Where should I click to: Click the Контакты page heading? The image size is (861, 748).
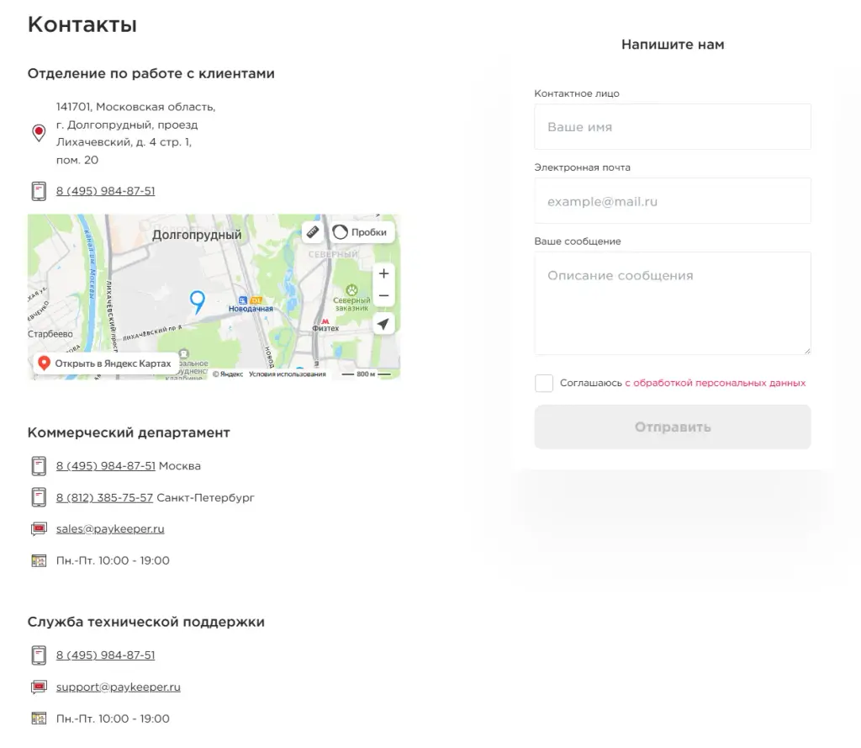(82, 24)
